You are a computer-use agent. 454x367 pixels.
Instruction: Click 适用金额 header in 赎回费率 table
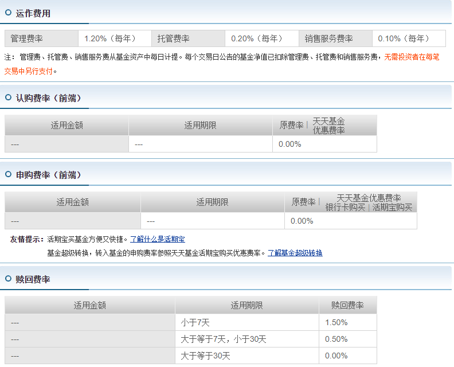pos(90,305)
